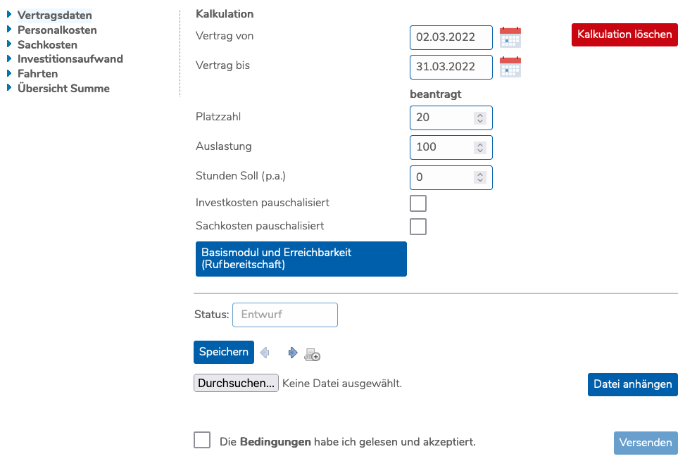Image resolution: width=685 pixels, height=461 pixels.
Task: Click Durchsuchen to choose a file
Action: pyautogui.click(x=236, y=384)
